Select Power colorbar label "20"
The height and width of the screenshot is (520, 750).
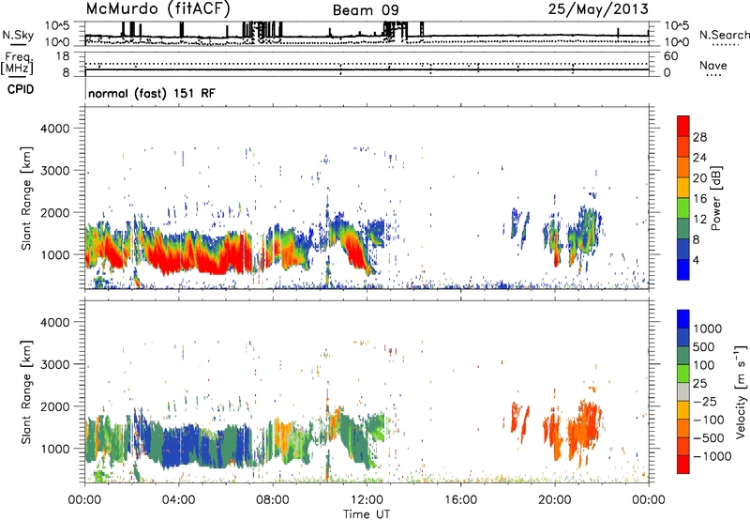click(699, 178)
